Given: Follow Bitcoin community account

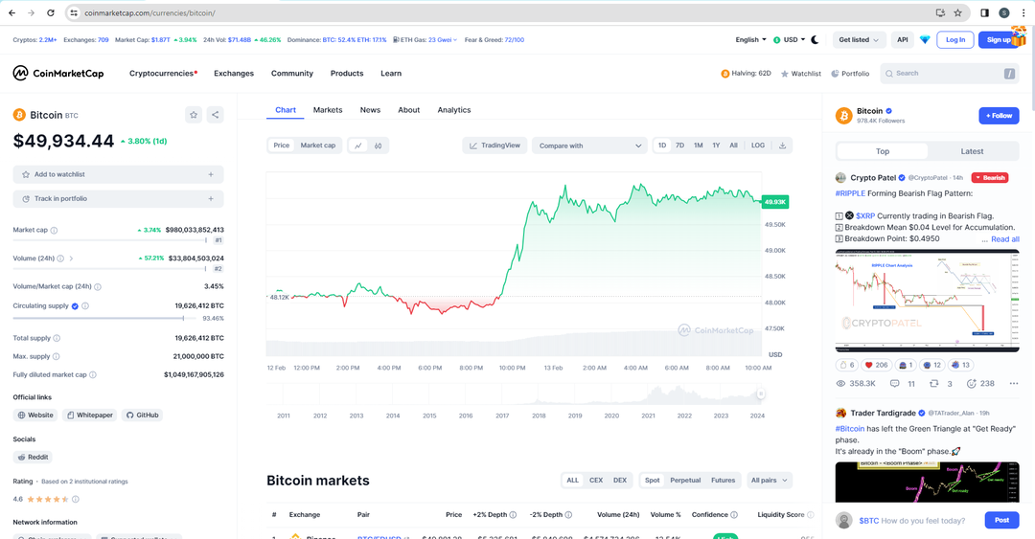Looking at the screenshot, I should pos(999,116).
